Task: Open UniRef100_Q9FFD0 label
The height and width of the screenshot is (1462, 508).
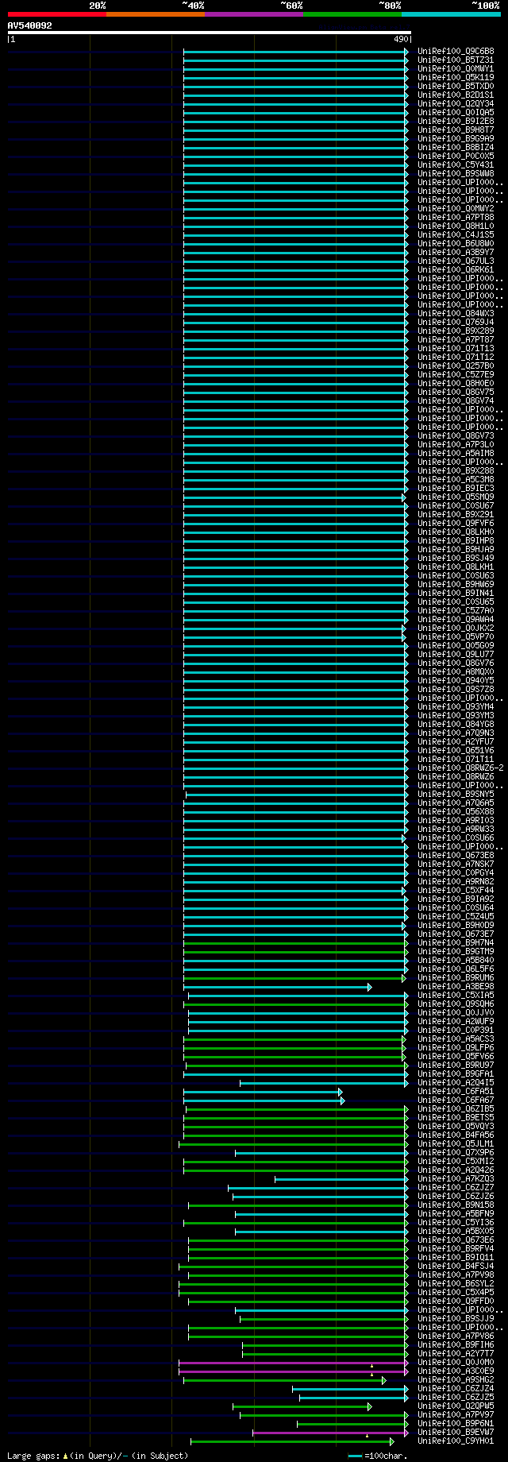Action: [456, 1301]
